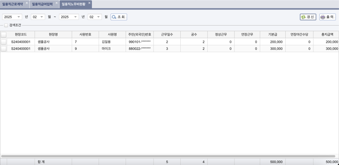Click the 총지급액 300,000 cell for 마이크
Viewport: 339px width, 165px height.
(x=326, y=49)
